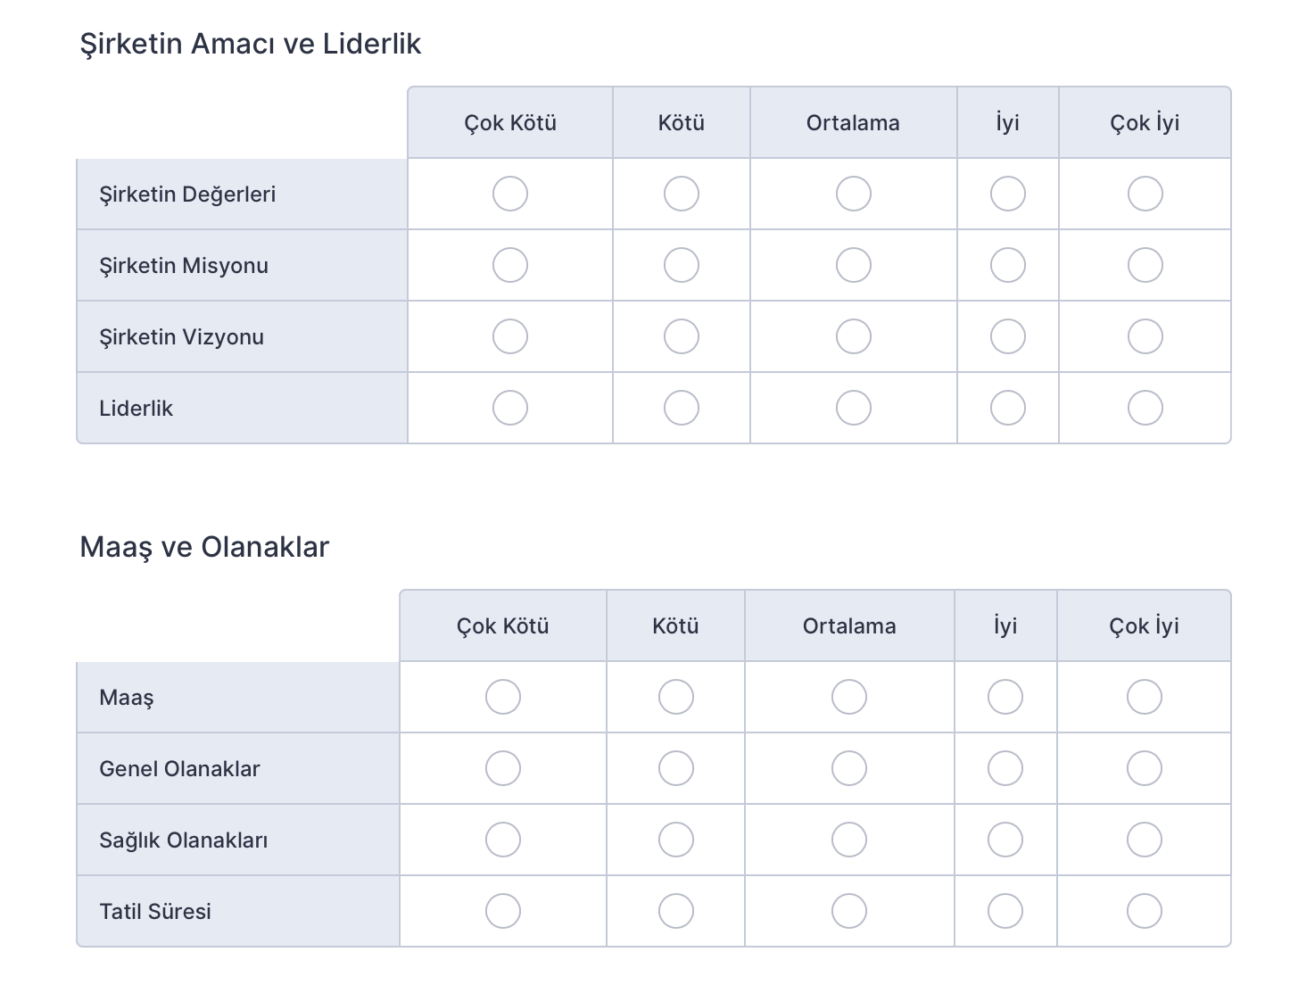The height and width of the screenshot is (985, 1290).
Task: Click the Maaş ve Olanaklar heading
Action: click(x=204, y=547)
